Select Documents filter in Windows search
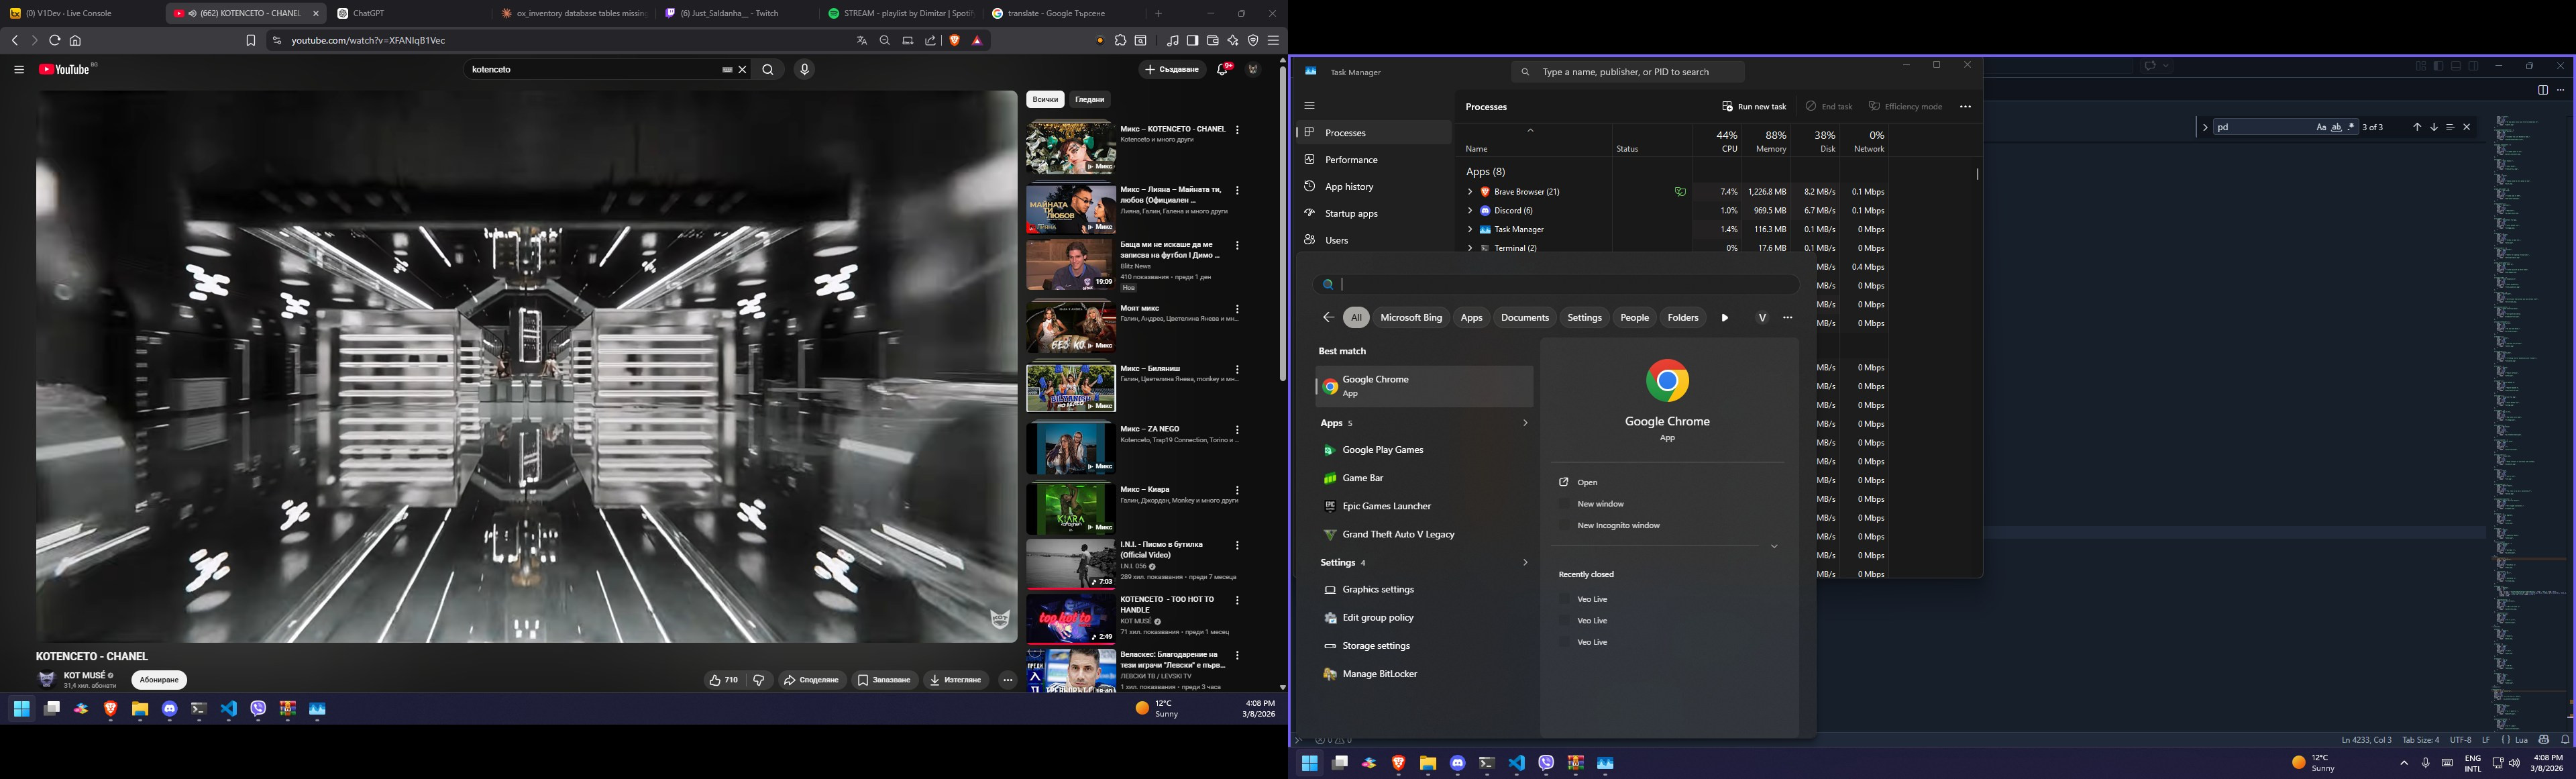Image resolution: width=2576 pixels, height=779 pixels. (x=1524, y=318)
